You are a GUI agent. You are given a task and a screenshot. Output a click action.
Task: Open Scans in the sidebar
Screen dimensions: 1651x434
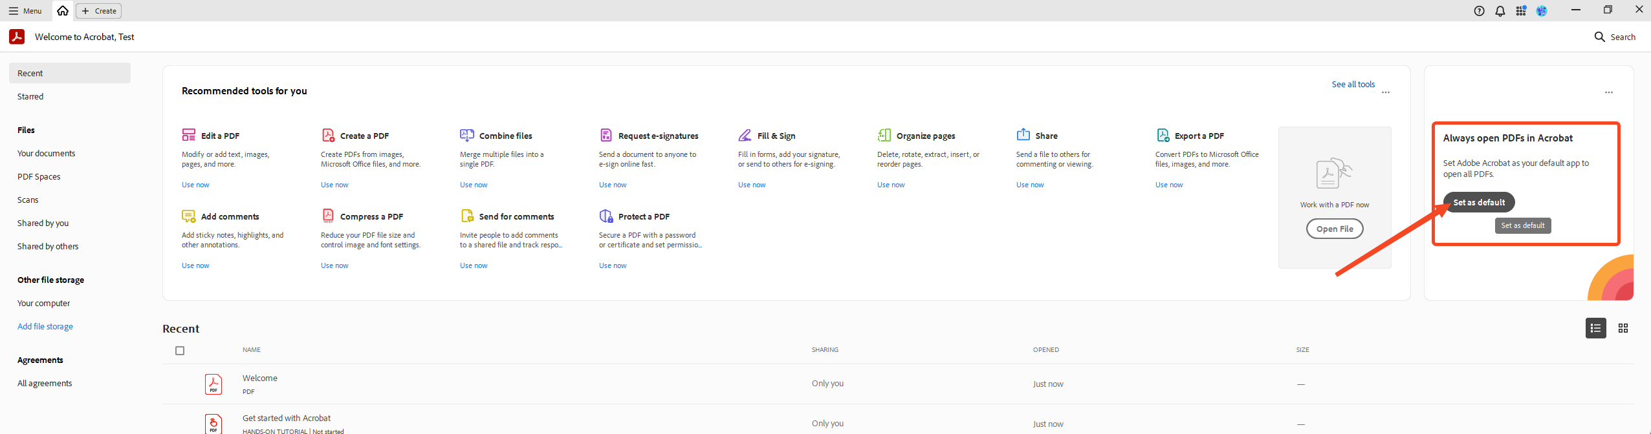(x=28, y=200)
